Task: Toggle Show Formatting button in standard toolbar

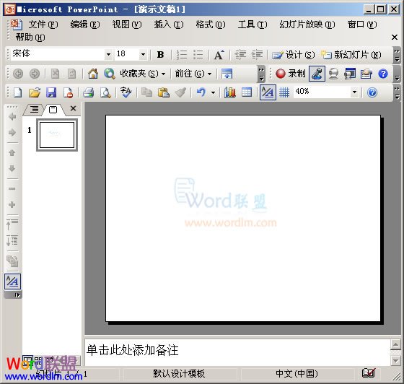Action: [268, 92]
